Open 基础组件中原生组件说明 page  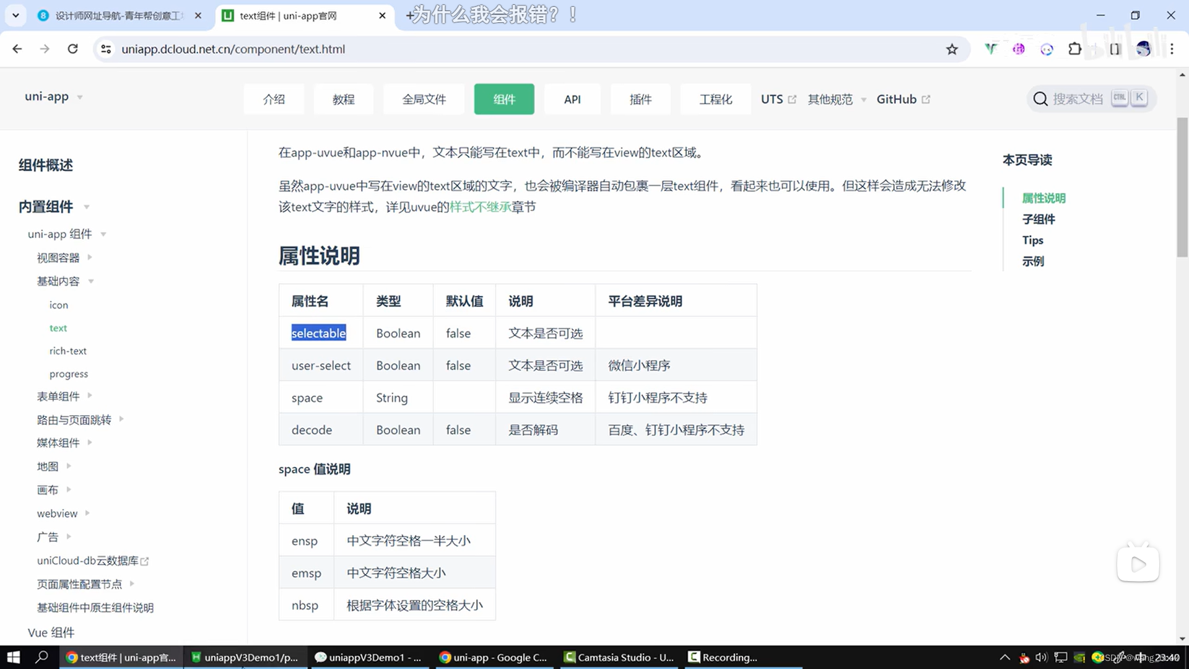click(95, 608)
